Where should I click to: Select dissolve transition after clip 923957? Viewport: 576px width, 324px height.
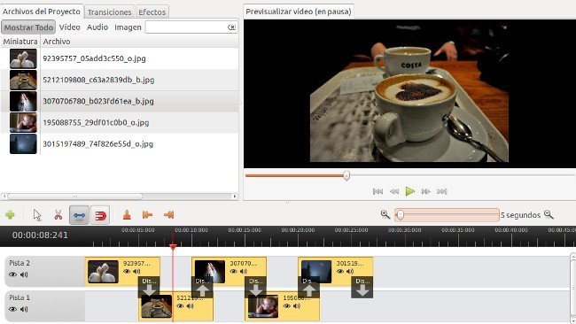(x=149, y=287)
